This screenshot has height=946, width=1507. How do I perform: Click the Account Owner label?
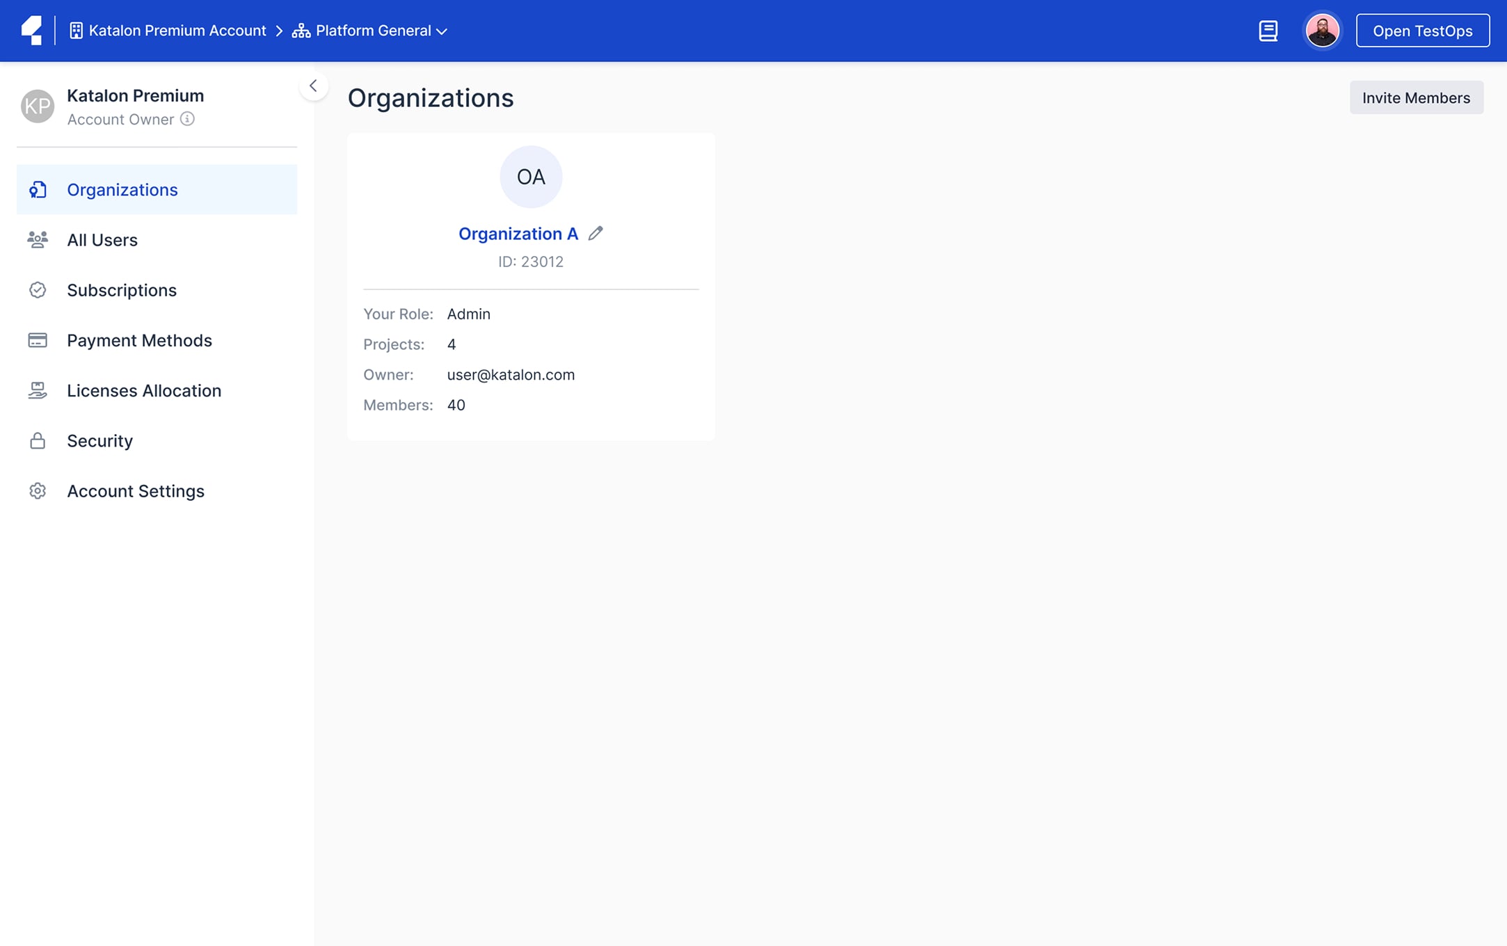click(x=120, y=120)
